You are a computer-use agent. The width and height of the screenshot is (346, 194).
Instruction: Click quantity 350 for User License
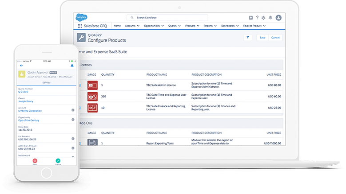point(103,97)
